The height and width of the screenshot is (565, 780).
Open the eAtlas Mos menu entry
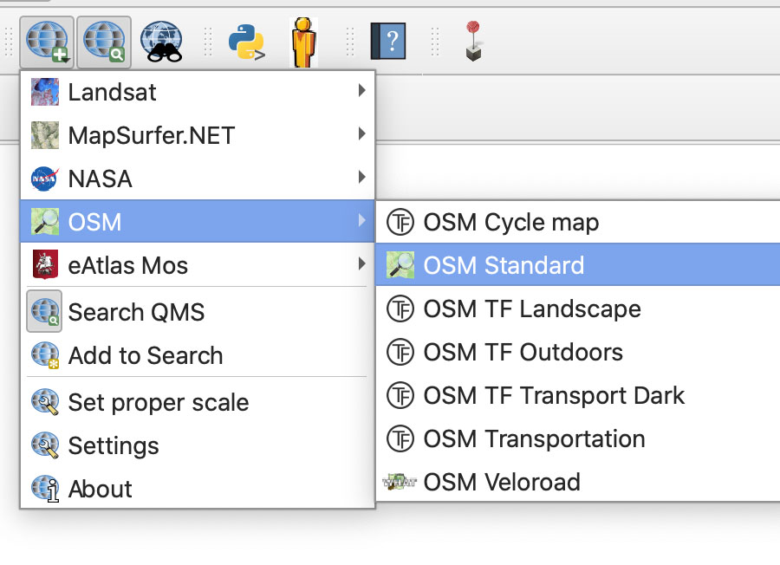pos(198,264)
